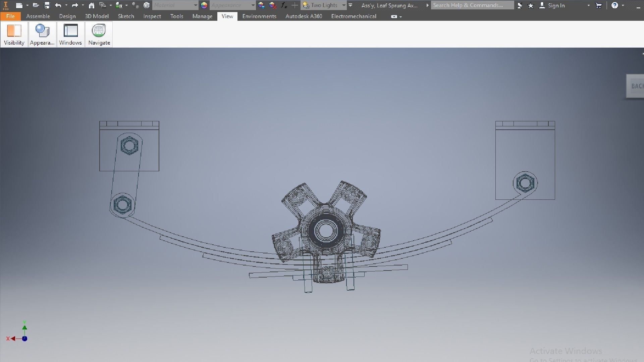Switch to the Autodesk A360 tab
644x362 pixels.
tap(304, 16)
